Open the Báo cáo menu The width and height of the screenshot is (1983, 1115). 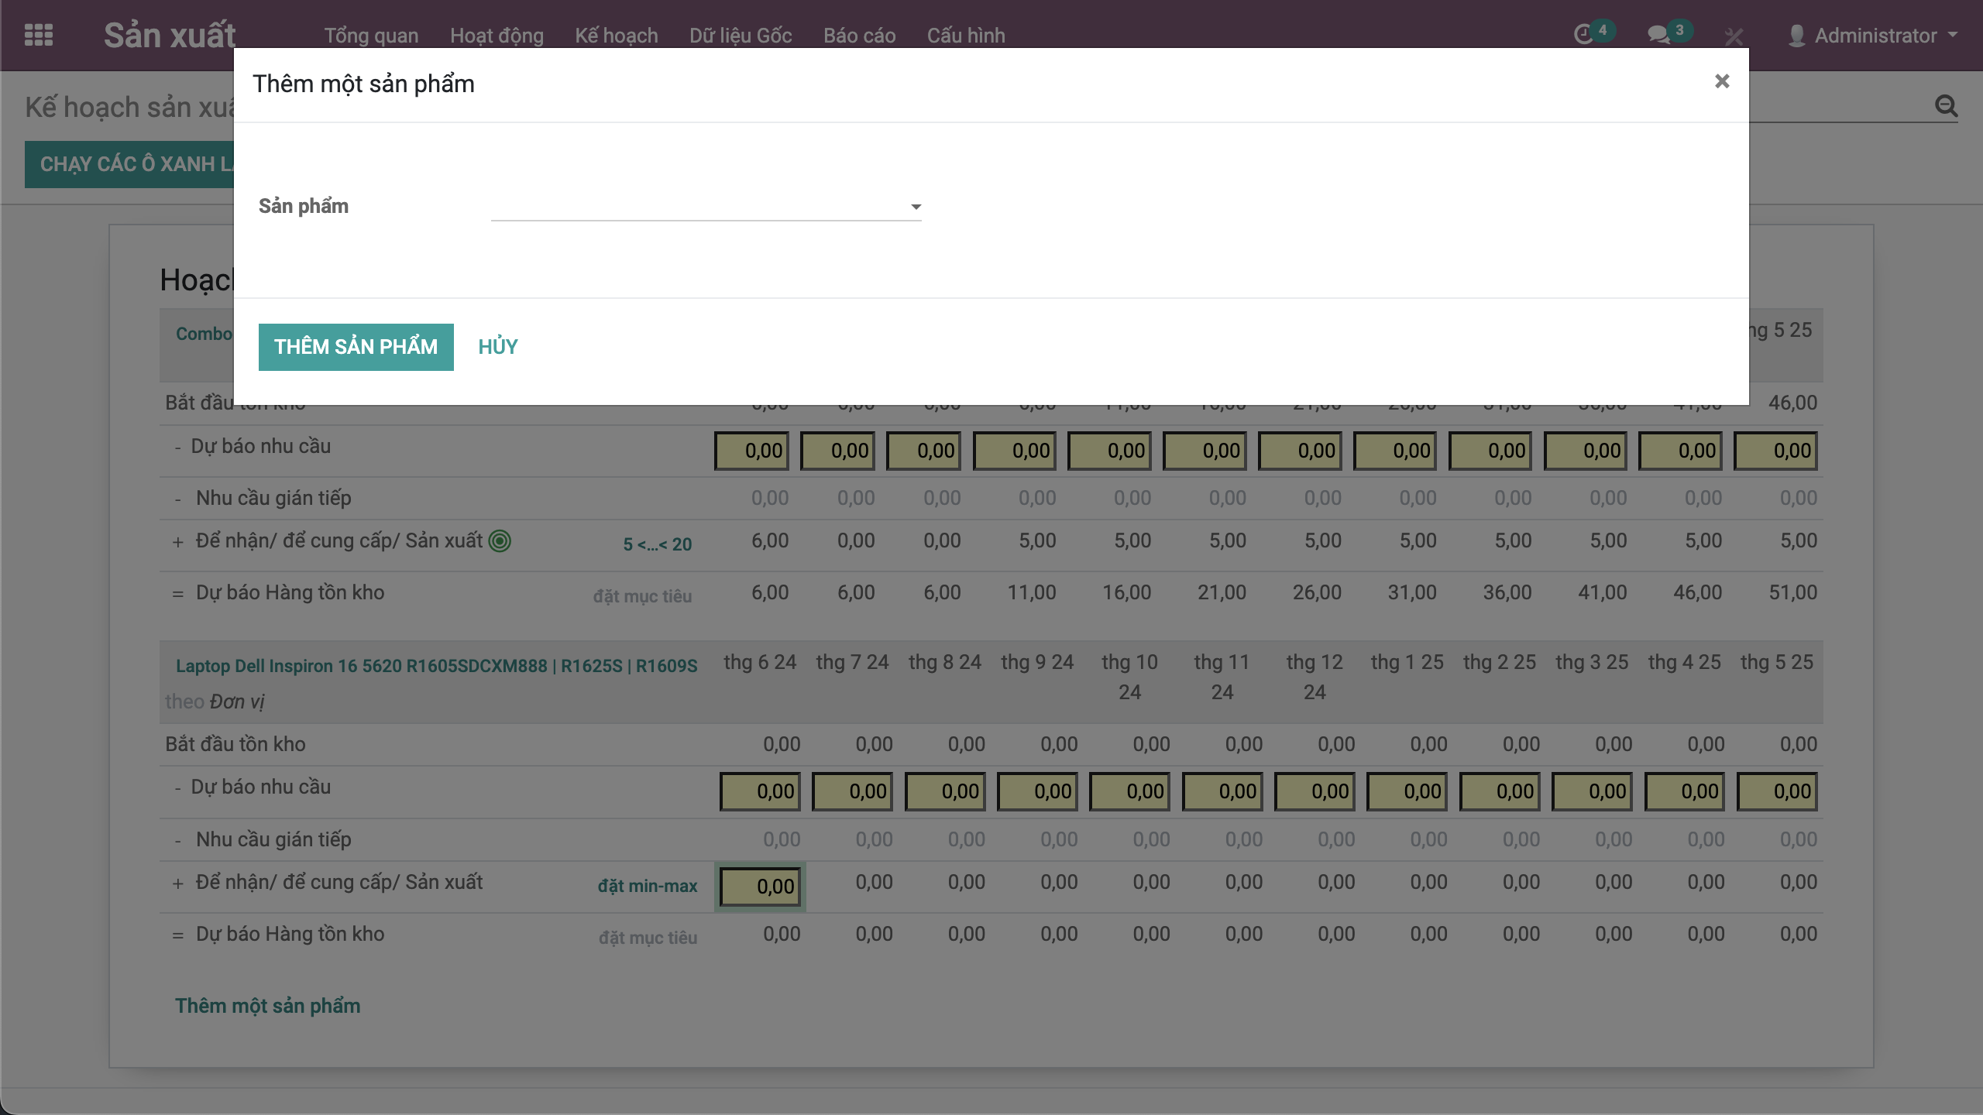859,36
